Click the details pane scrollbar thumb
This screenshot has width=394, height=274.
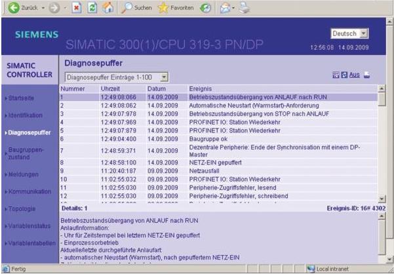tap(382, 237)
